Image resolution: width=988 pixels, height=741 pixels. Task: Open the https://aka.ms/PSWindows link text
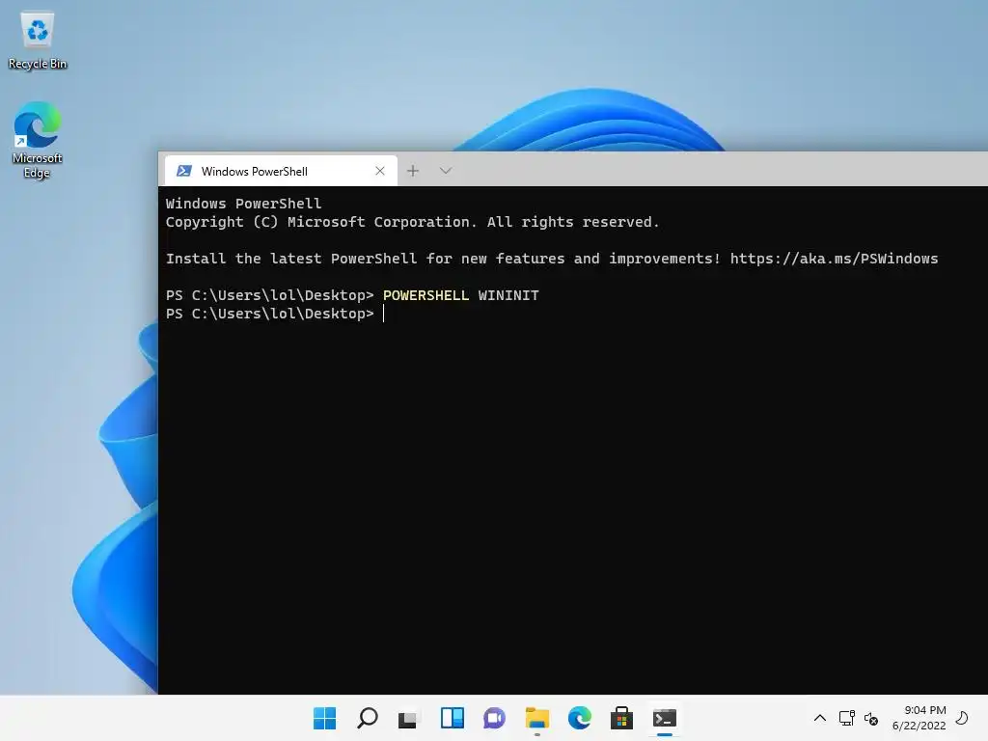point(834,259)
